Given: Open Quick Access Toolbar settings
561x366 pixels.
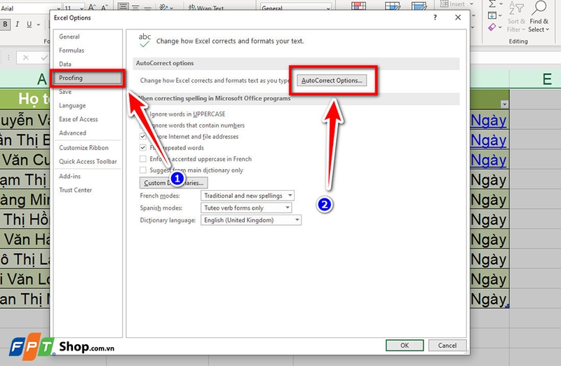Looking at the screenshot, I should pyautogui.click(x=88, y=161).
